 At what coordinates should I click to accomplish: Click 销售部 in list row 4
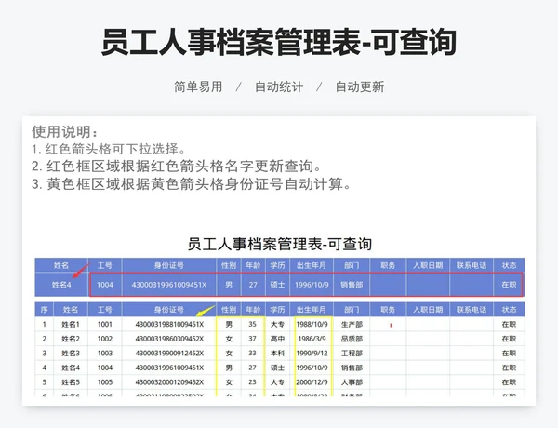click(352, 368)
